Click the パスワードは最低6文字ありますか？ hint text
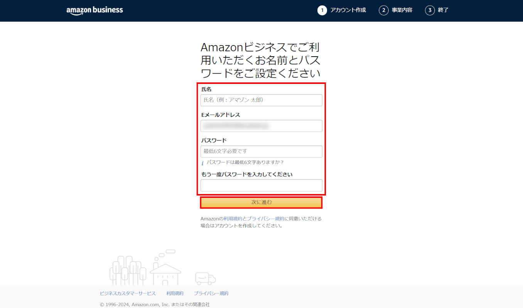This screenshot has width=523, height=308. (x=245, y=162)
